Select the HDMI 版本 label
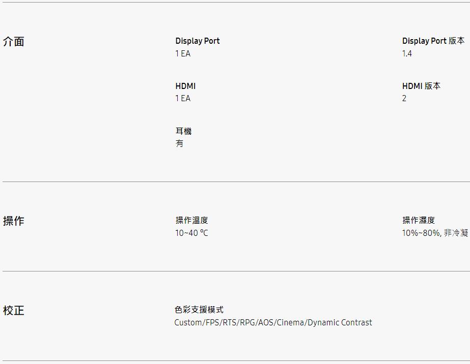This screenshot has height=364, width=470. (421, 86)
